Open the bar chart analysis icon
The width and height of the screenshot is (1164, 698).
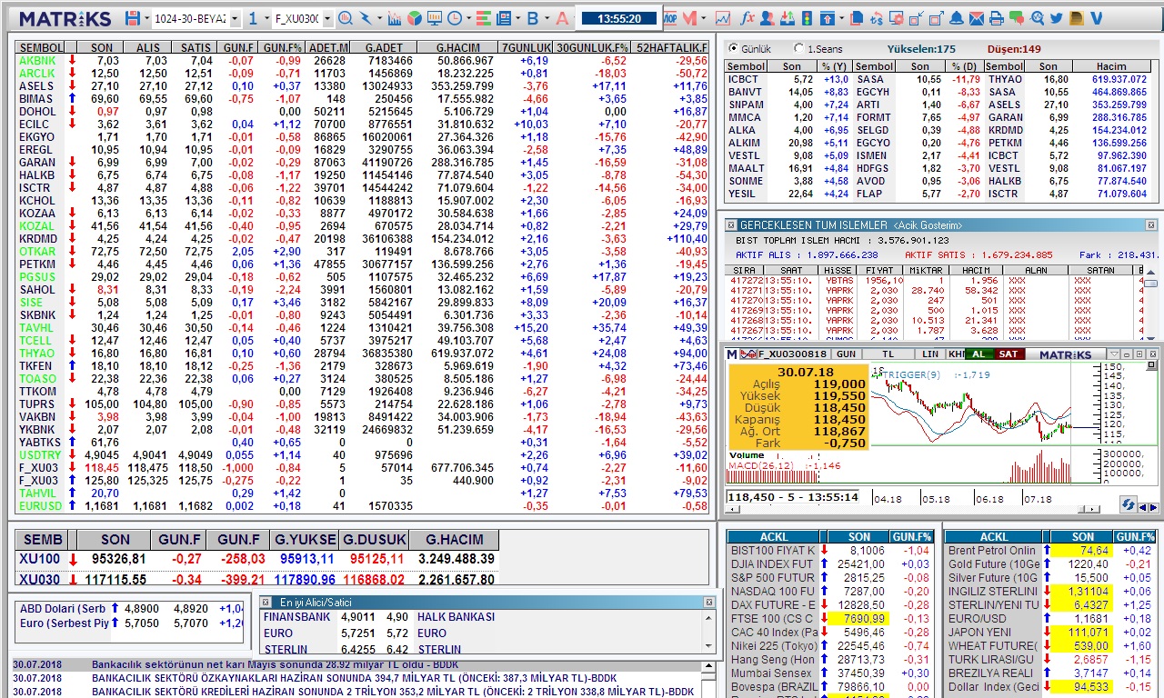(394, 18)
